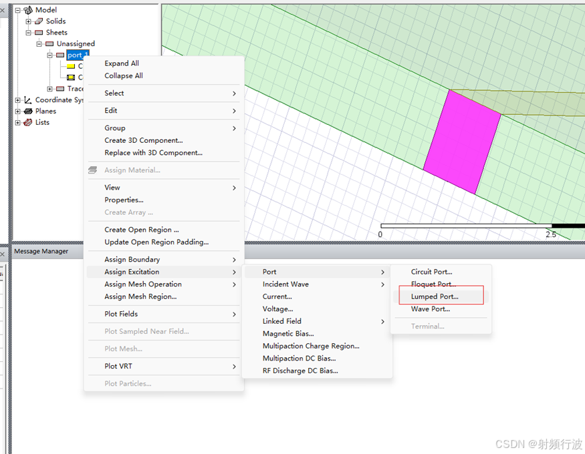Select Floquet Port option
The height and width of the screenshot is (454, 585).
tap(441, 284)
